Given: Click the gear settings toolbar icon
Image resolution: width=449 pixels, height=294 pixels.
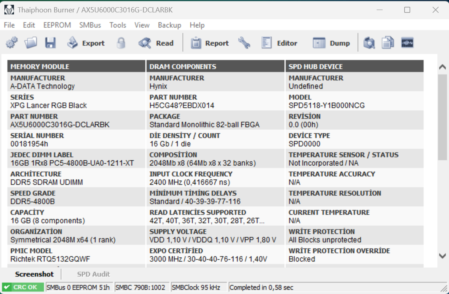Looking at the screenshot, I should 12,43.
